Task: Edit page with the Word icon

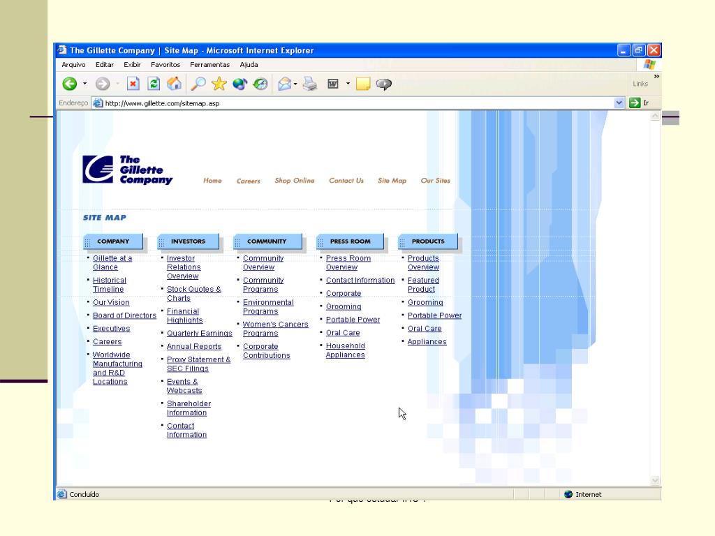Action: [333, 84]
